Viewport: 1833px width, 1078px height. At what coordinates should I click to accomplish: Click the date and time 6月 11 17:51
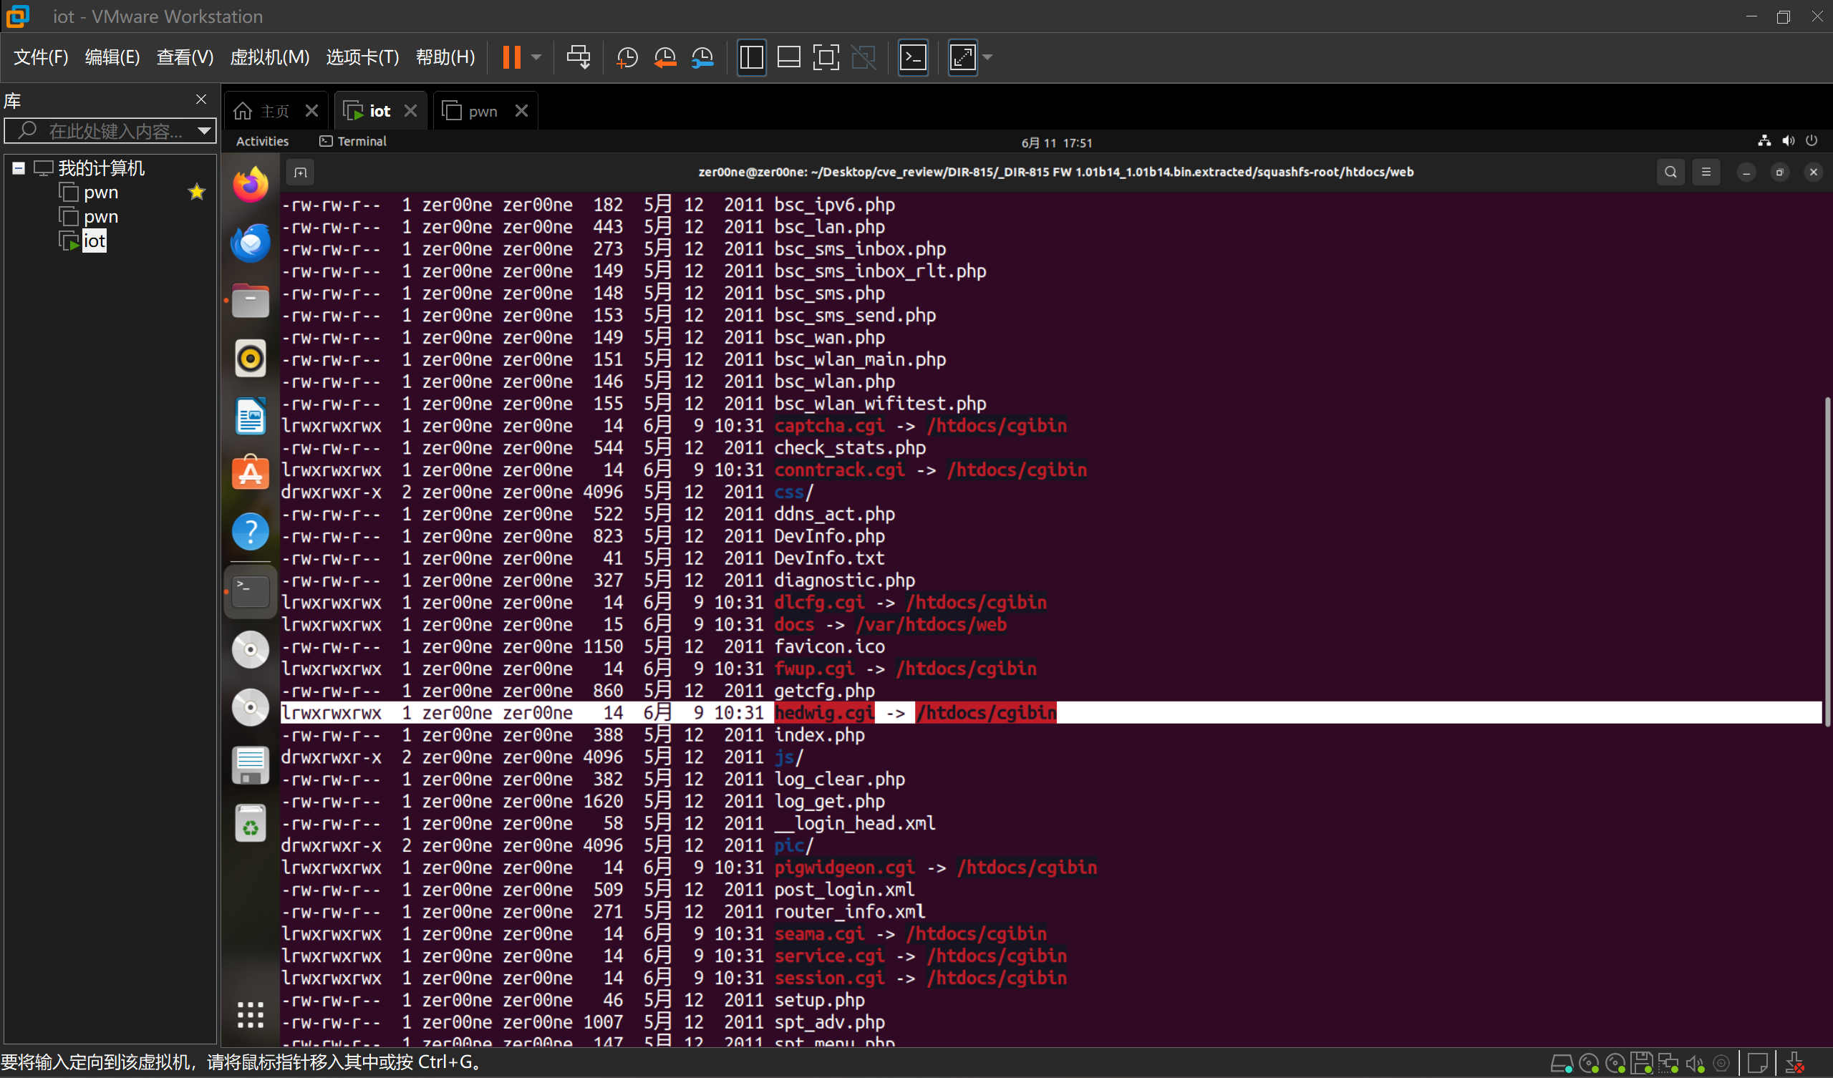pos(1057,142)
